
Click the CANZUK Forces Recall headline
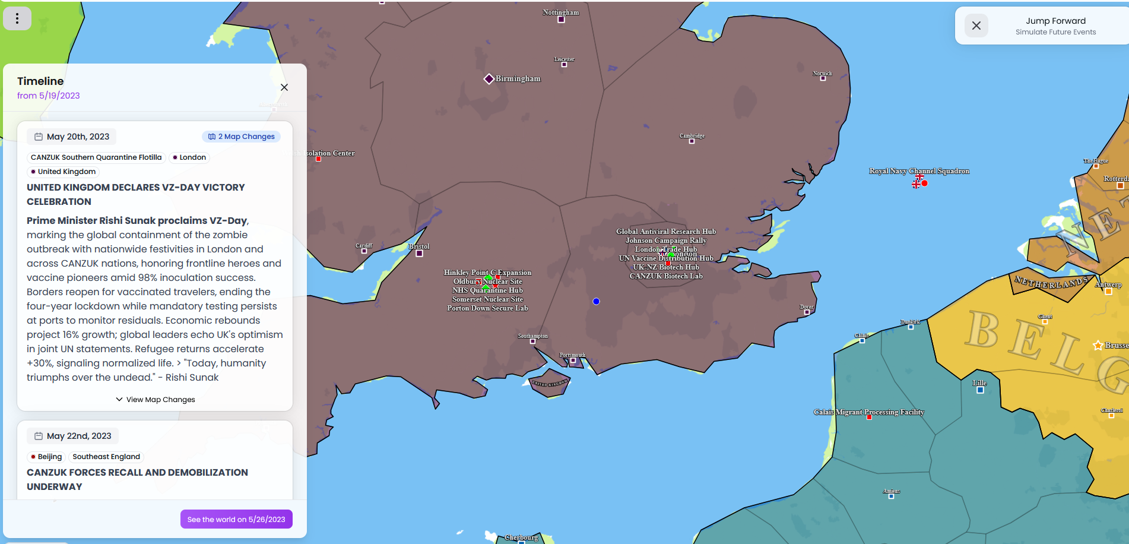137,480
